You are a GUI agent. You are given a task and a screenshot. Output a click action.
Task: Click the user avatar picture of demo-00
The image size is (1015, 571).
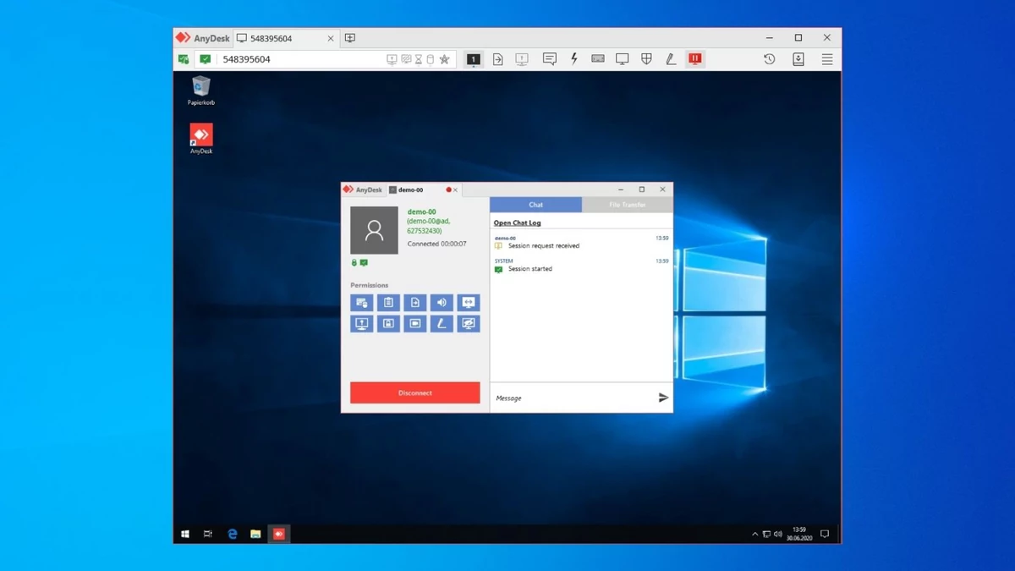tap(374, 230)
